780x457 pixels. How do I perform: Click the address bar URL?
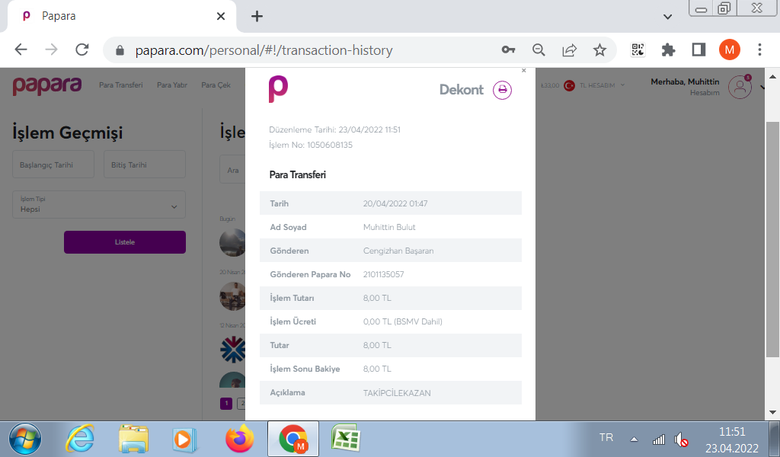coord(264,50)
